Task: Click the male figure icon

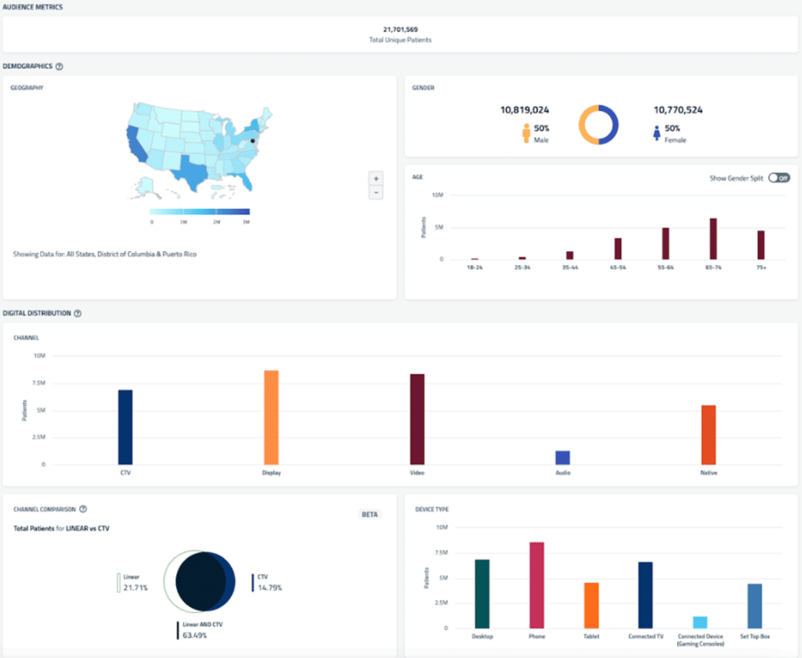Action: tap(526, 133)
